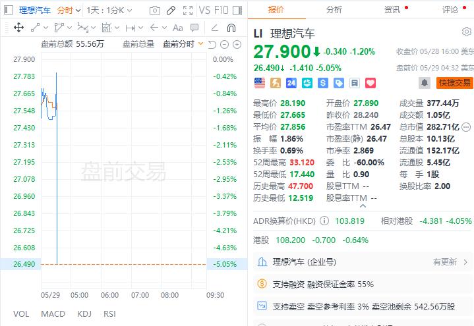Click the lightning badge icon
Viewport: 474px width, 326px height.
click(x=276, y=83)
